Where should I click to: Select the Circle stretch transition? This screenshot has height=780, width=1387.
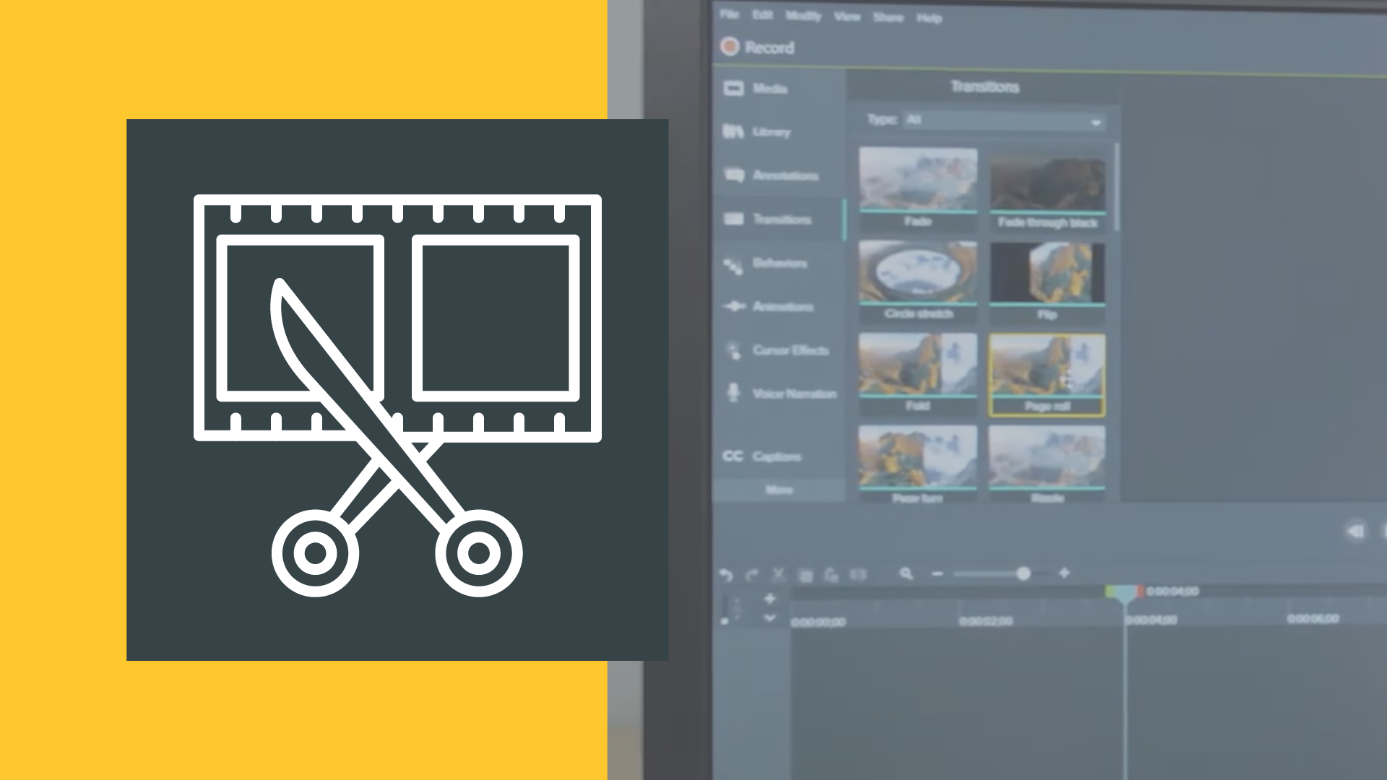pos(915,274)
